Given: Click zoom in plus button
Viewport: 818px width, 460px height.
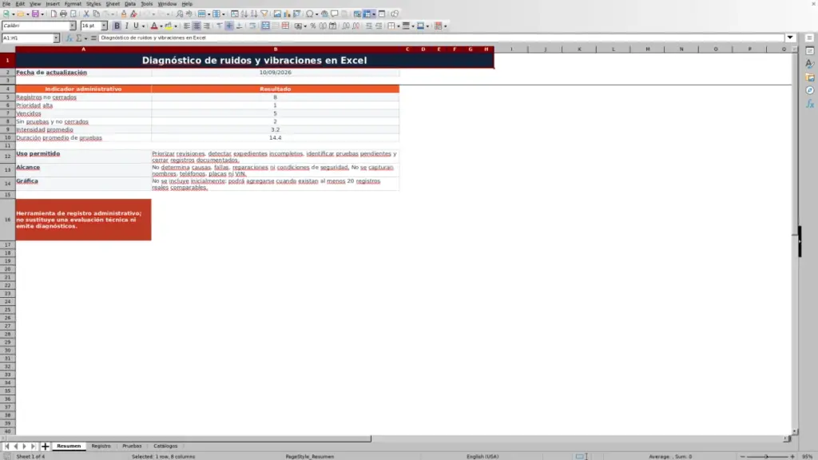Looking at the screenshot, I should click(x=792, y=457).
